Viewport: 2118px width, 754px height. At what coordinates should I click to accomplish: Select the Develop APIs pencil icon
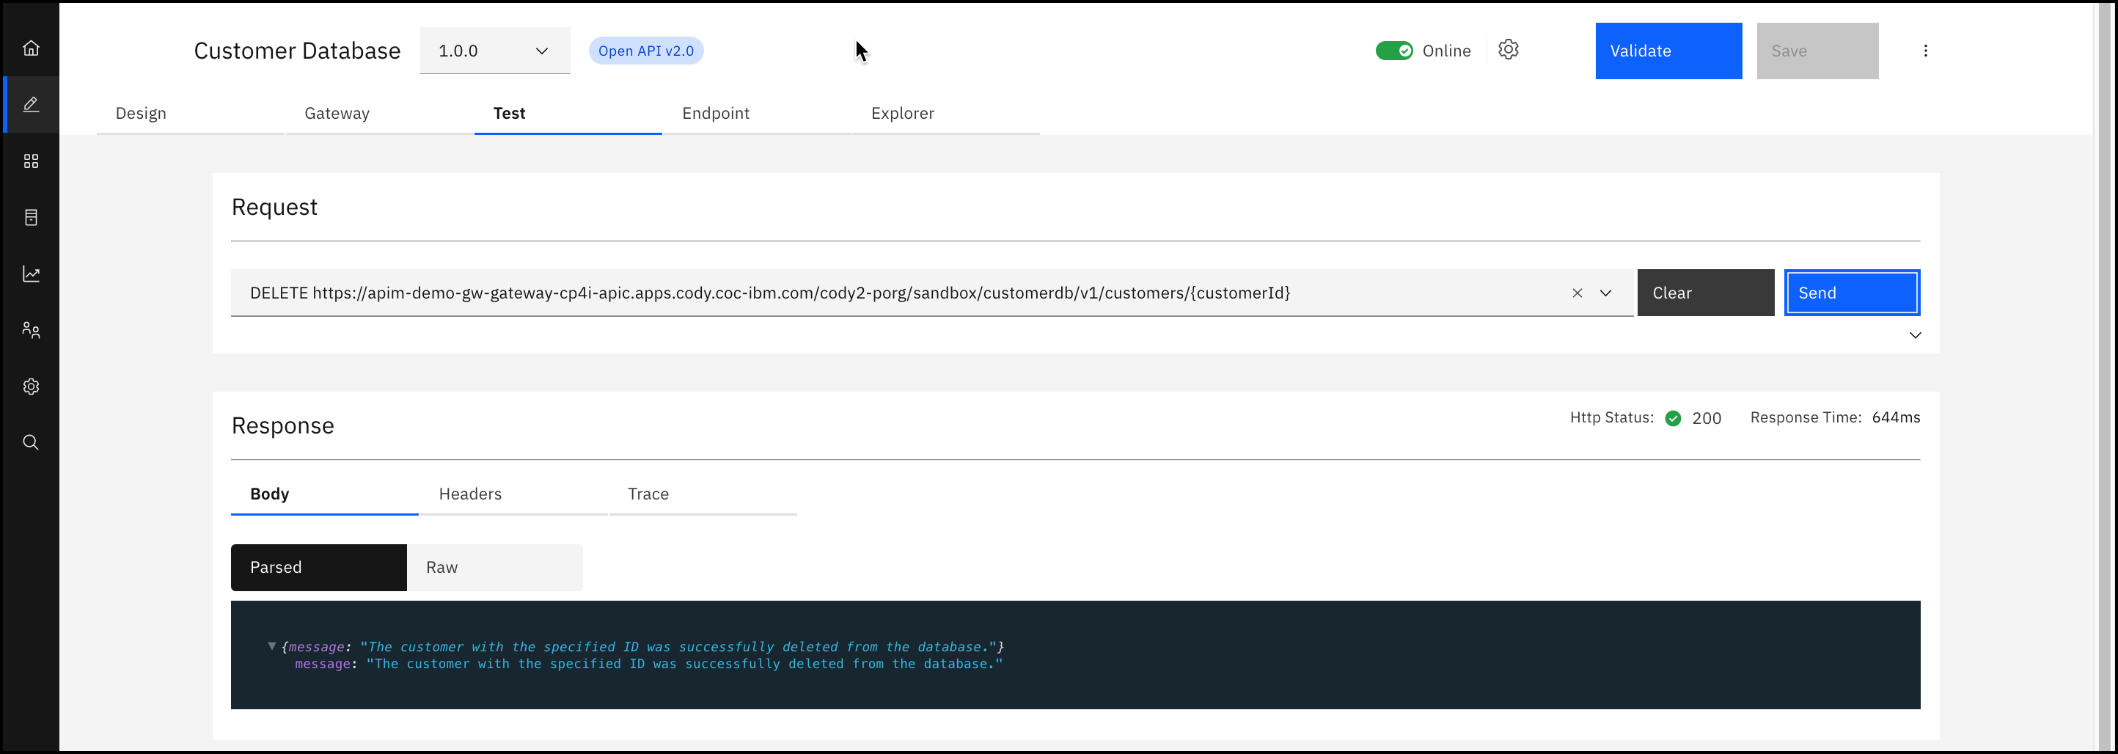click(30, 104)
